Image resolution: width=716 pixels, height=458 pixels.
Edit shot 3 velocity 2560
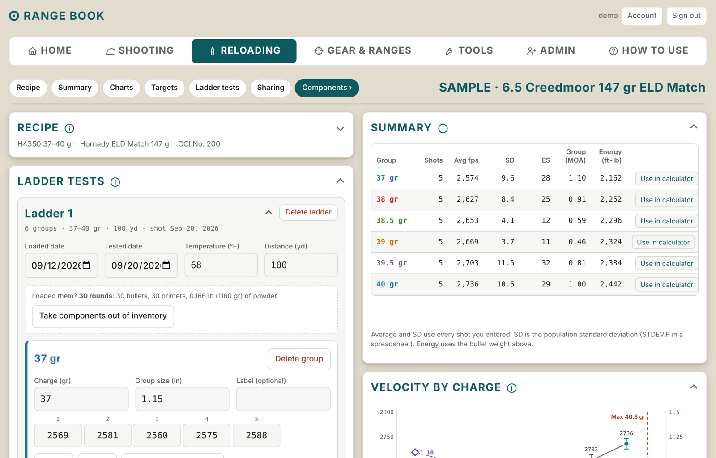point(157,436)
